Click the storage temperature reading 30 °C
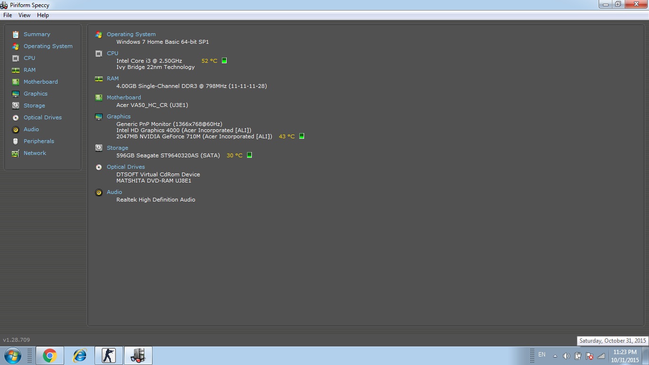The width and height of the screenshot is (649, 365). pyautogui.click(x=235, y=155)
